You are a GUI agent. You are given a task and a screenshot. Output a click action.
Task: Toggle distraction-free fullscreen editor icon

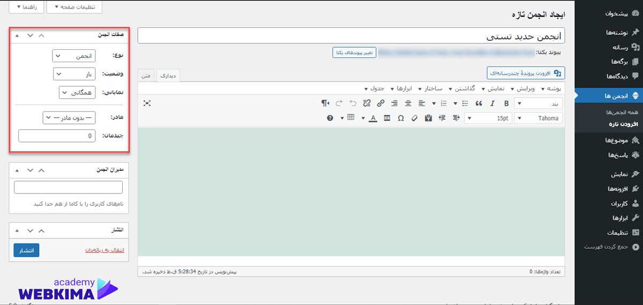tap(147, 103)
